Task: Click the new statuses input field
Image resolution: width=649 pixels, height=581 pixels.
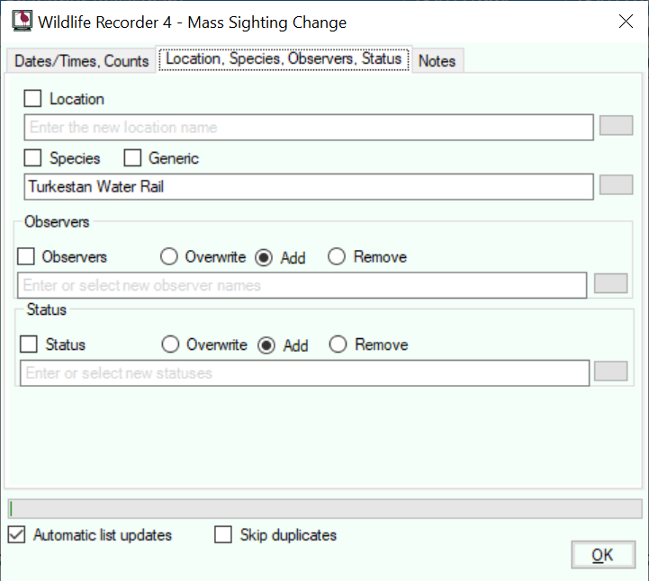Action: pos(304,373)
